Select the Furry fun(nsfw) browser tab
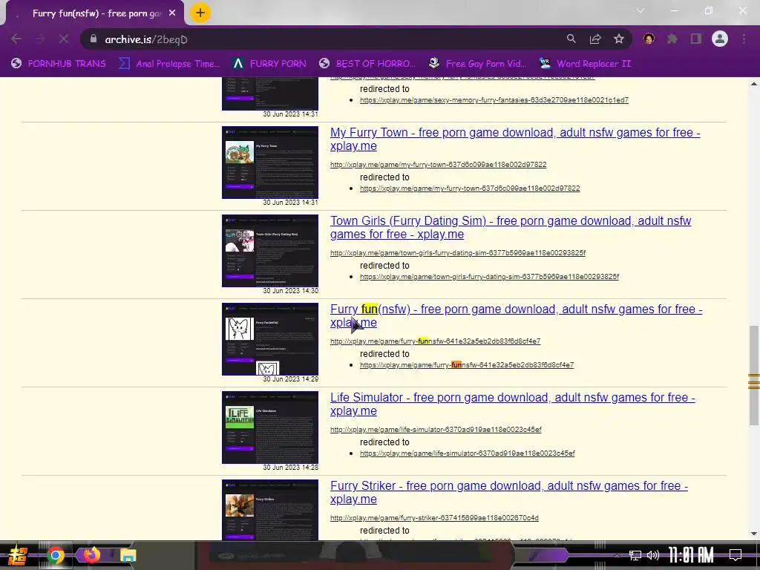This screenshot has height=570, width=760. tap(95, 13)
